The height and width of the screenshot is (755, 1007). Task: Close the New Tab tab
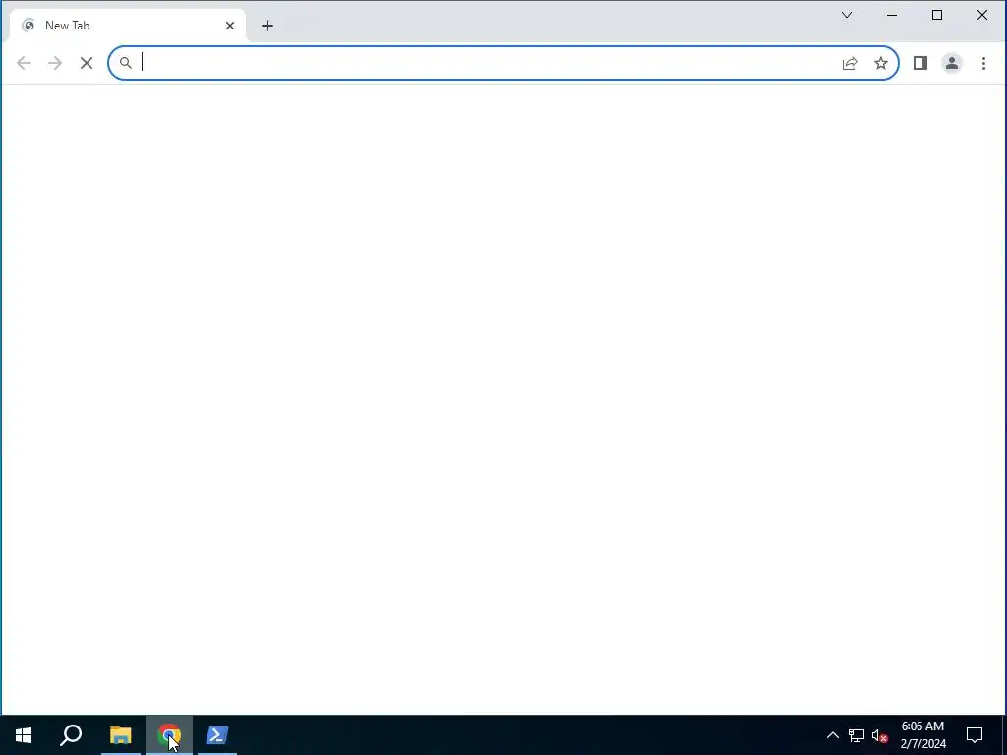click(230, 26)
